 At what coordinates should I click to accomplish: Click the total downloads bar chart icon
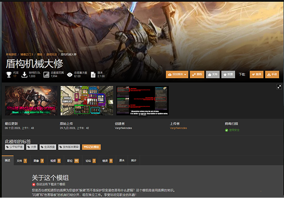[46, 75]
